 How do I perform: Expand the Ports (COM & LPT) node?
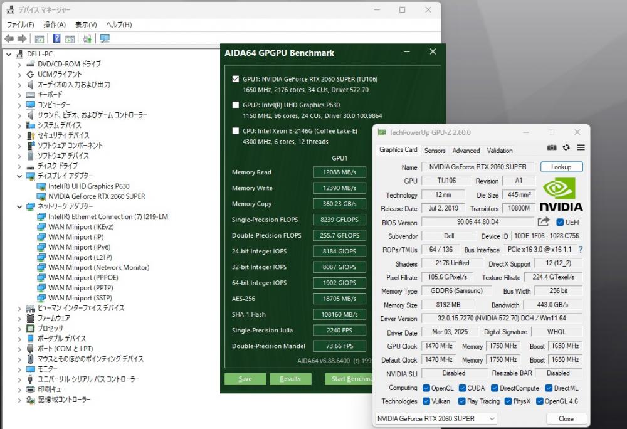(19, 349)
